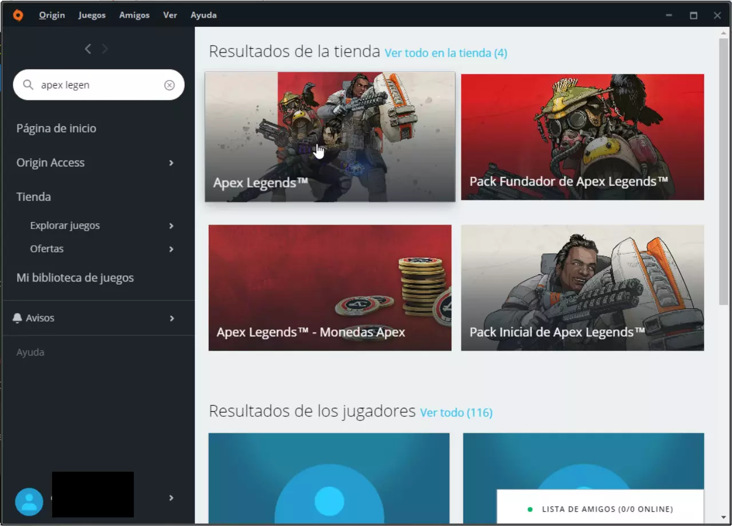Open the Apex Legends game tile
This screenshot has height=526, width=732.
point(330,137)
